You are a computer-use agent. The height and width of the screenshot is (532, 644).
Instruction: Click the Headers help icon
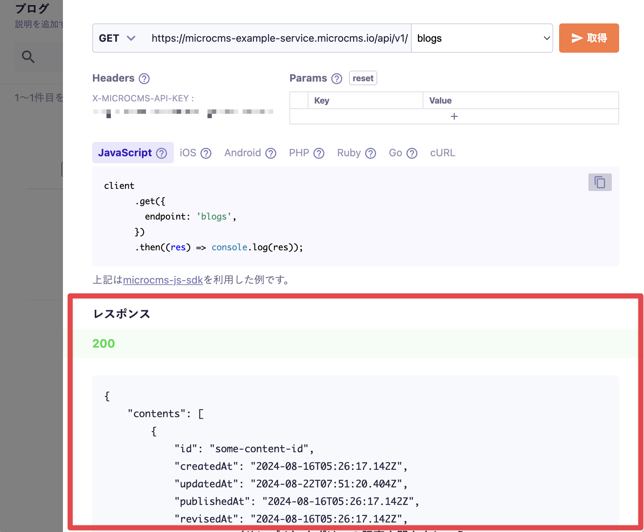click(144, 79)
